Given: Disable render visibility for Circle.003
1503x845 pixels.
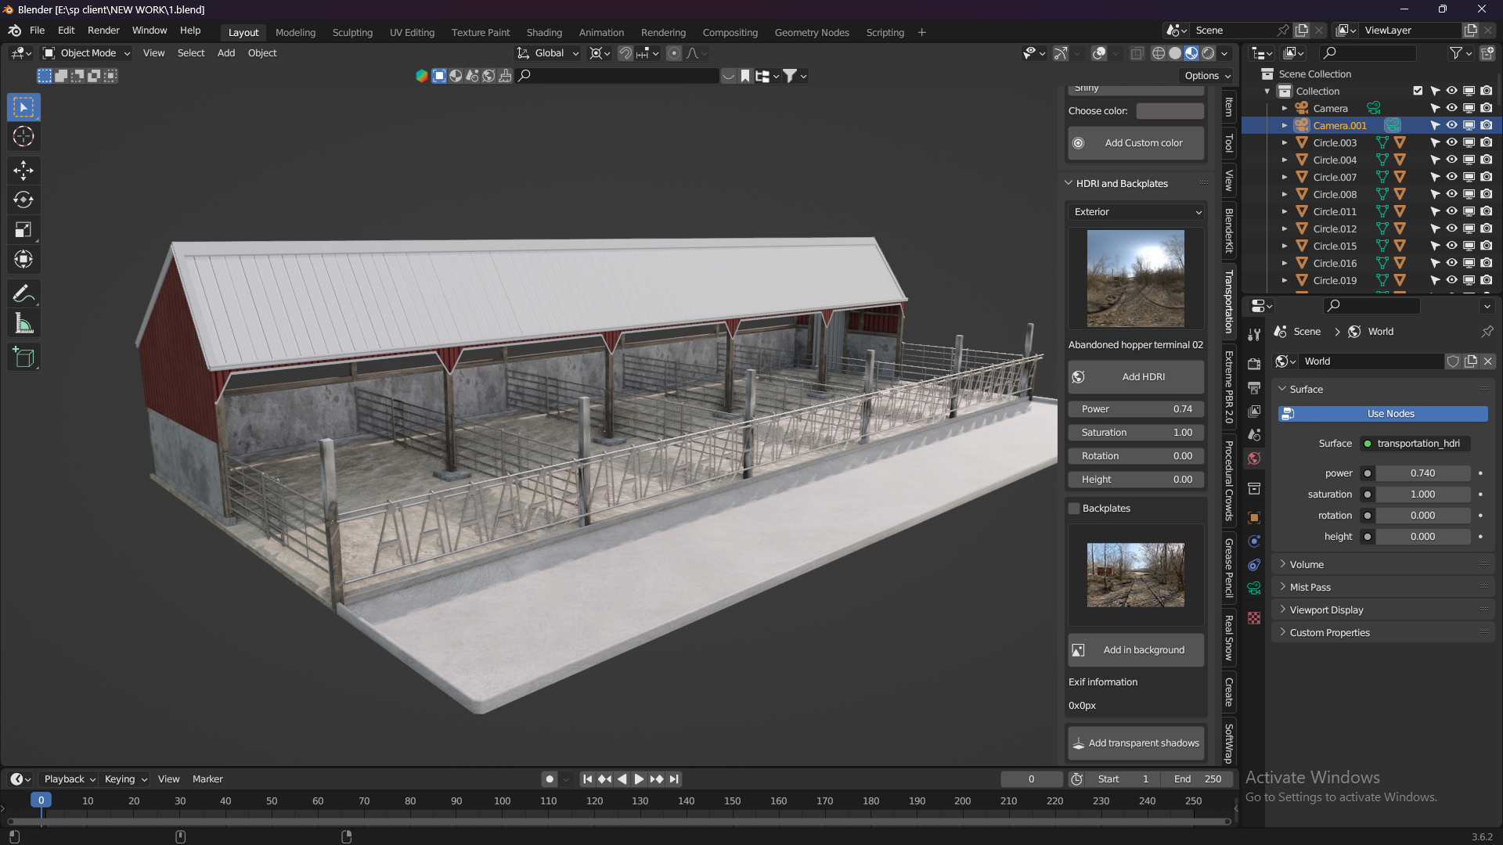Looking at the screenshot, I should [x=1486, y=142].
